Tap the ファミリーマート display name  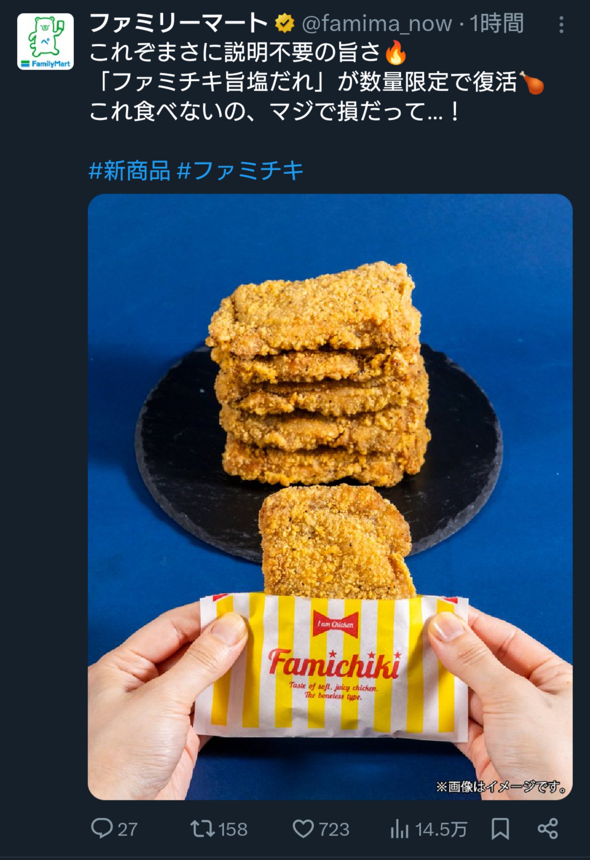click(178, 23)
